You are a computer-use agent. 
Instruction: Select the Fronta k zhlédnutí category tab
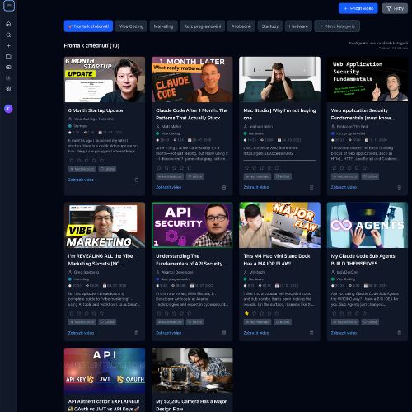point(88,26)
